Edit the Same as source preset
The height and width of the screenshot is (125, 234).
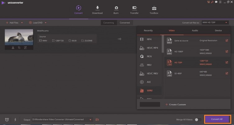pos(227,41)
